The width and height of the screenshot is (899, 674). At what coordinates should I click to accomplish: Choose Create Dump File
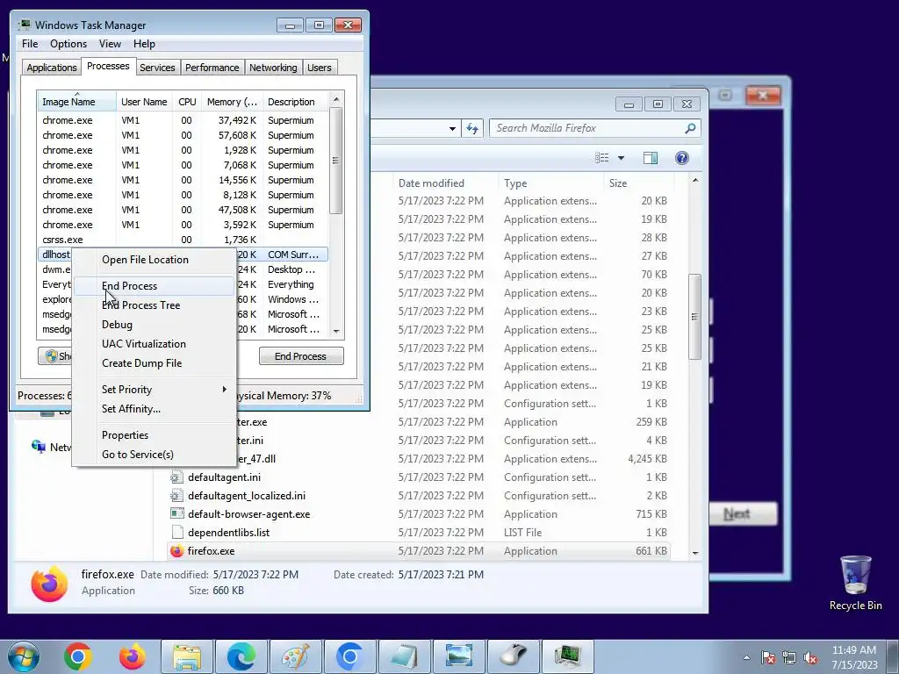coord(155,363)
